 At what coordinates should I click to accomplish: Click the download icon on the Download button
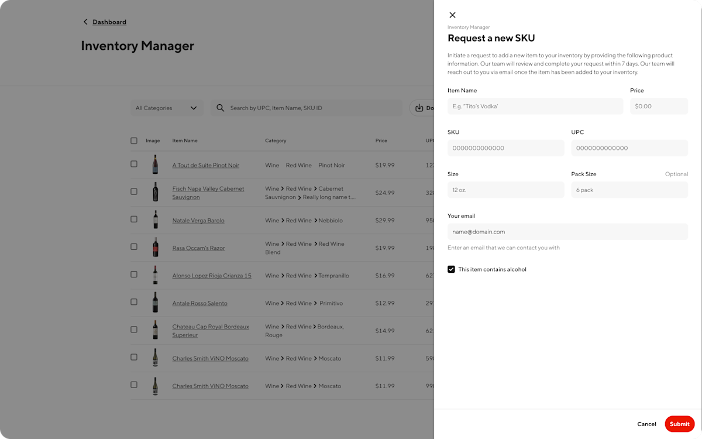419,108
